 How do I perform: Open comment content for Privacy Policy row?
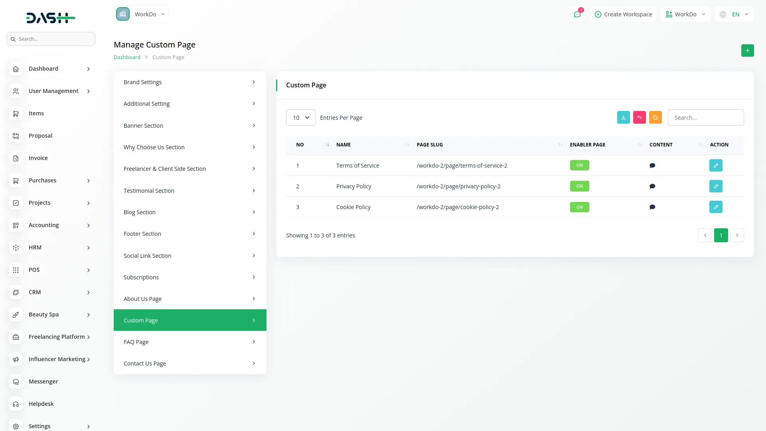pos(652,186)
